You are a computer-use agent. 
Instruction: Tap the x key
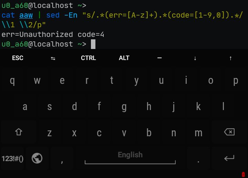74,133
